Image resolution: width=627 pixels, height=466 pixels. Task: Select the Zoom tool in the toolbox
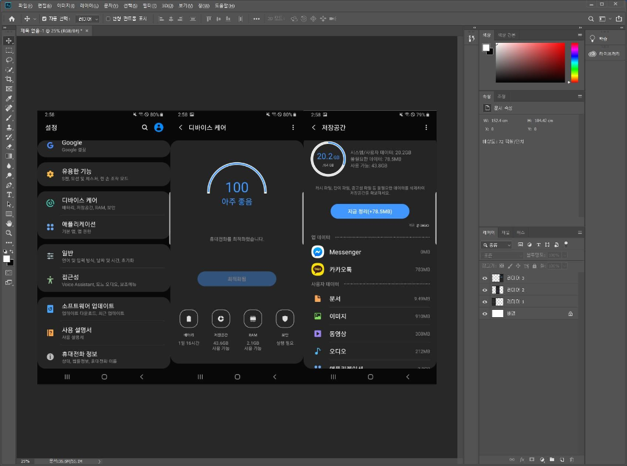click(x=9, y=233)
